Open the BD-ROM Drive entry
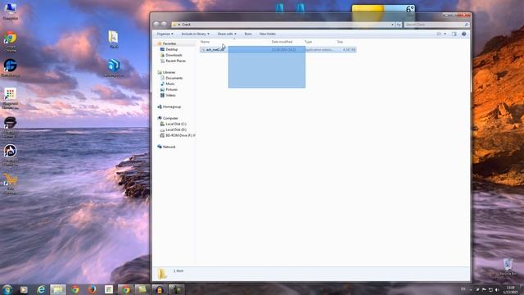The image size is (524, 295). 178,135
